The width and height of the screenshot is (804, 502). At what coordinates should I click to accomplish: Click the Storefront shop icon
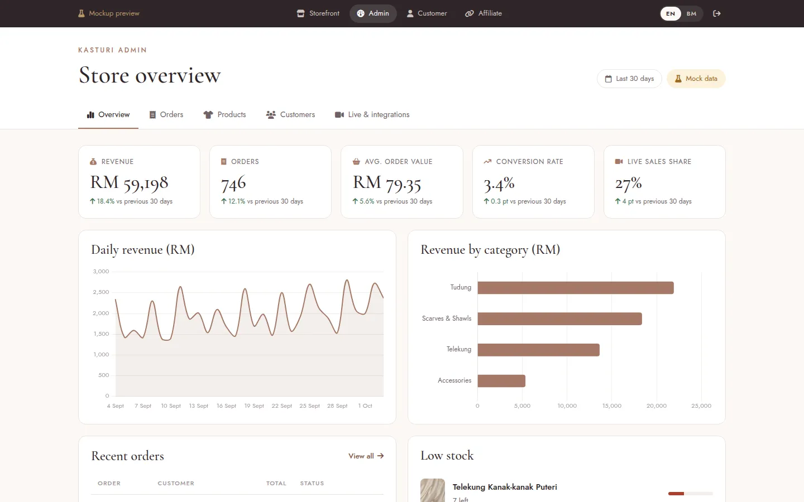click(301, 13)
